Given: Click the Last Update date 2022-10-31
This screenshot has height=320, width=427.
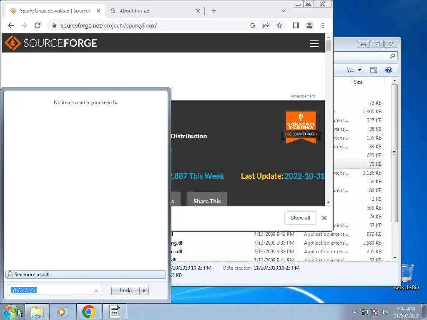Looking at the screenshot, I should click(304, 176).
